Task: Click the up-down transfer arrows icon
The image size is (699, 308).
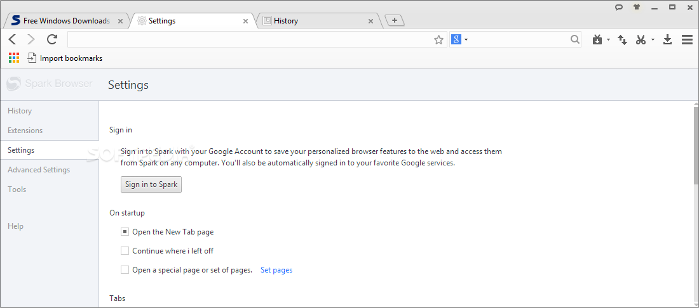Action: (x=622, y=40)
